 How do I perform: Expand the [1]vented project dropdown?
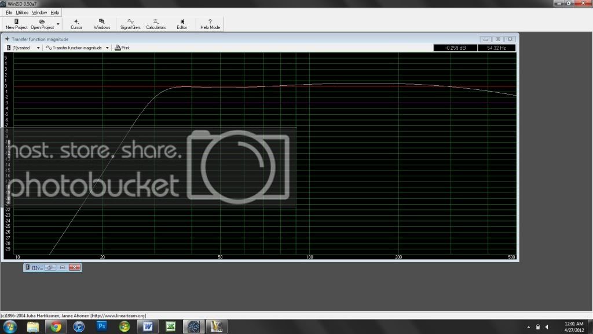[x=38, y=48]
